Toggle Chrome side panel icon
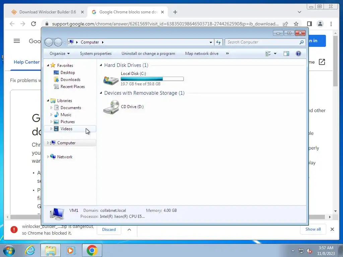Screen dimensions: 343x257 pyautogui.click(x=309, y=24)
